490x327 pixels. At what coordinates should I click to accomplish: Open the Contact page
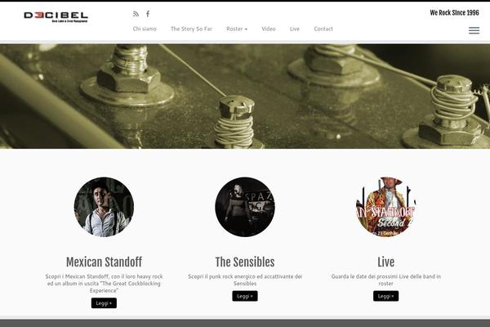click(323, 29)
